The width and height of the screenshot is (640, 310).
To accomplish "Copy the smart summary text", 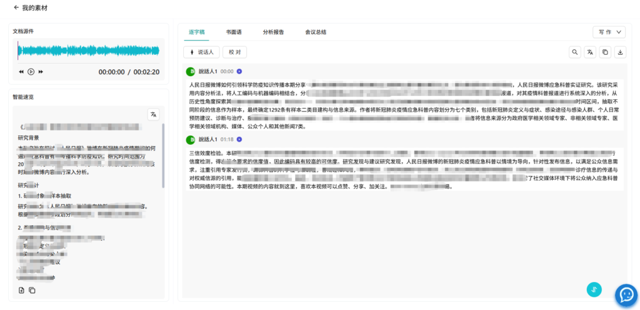I will 32,290.
